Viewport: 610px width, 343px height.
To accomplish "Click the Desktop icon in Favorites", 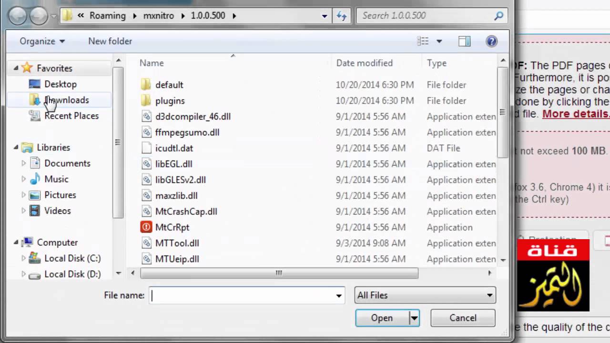I will (34, 84).
